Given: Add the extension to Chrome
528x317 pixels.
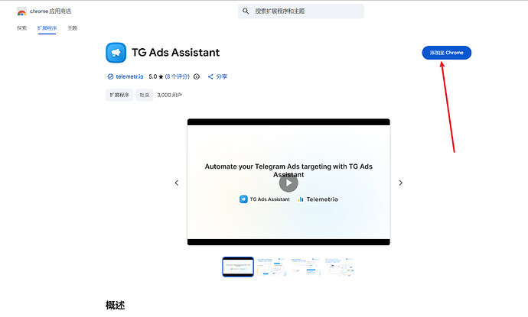Looking at the screenshot, I should pyautogui.click(x=447, y=53).
